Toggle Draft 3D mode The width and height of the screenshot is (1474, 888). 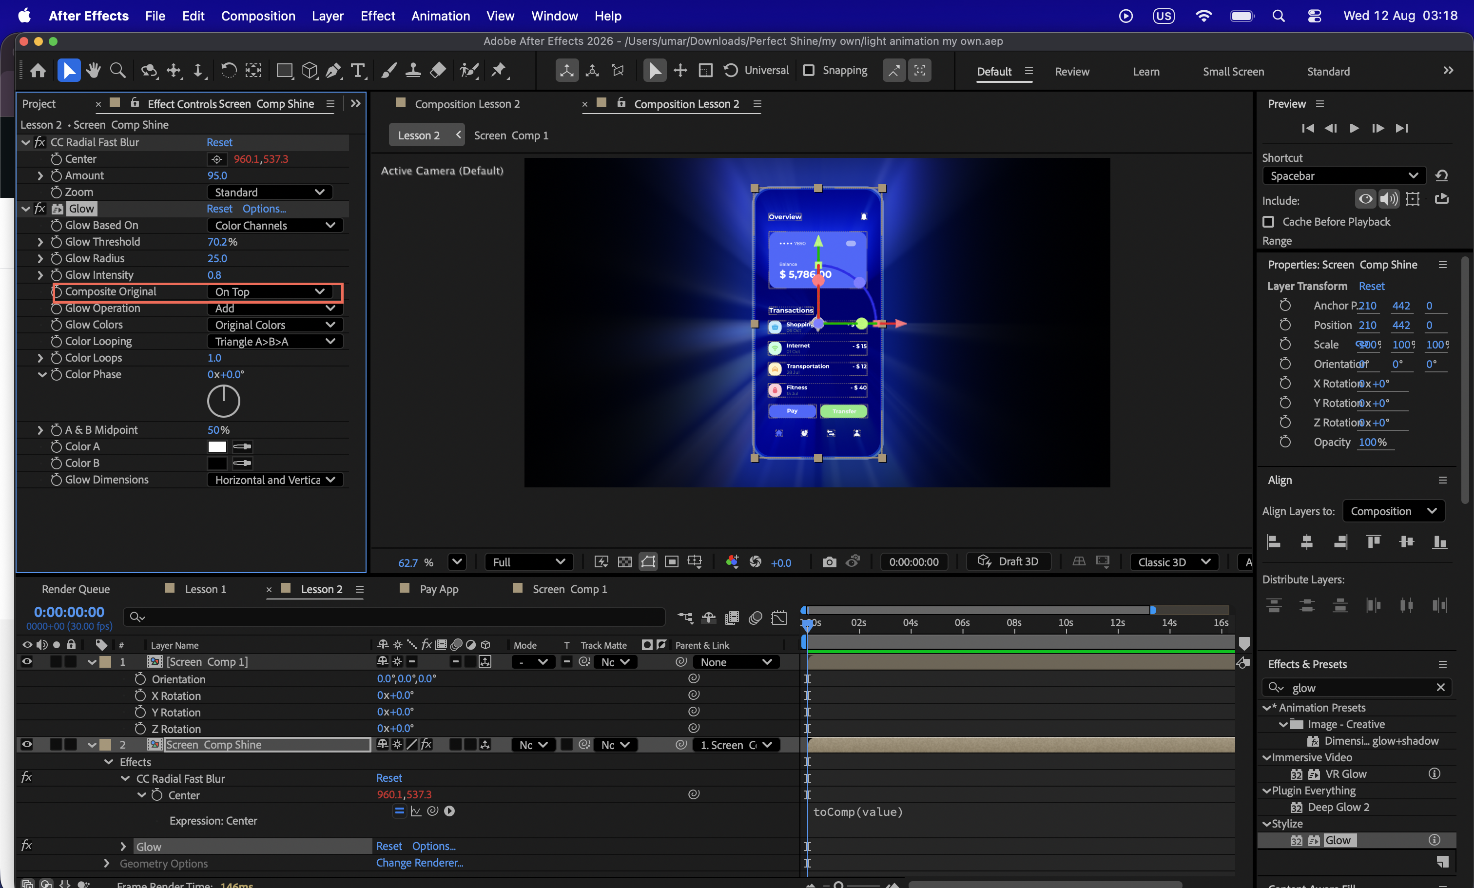coord(1009,561)
